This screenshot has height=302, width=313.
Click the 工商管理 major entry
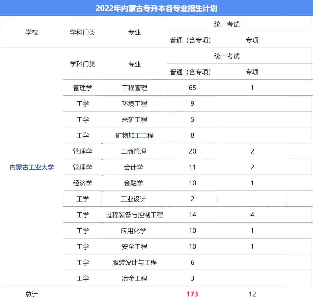[134, 151]
